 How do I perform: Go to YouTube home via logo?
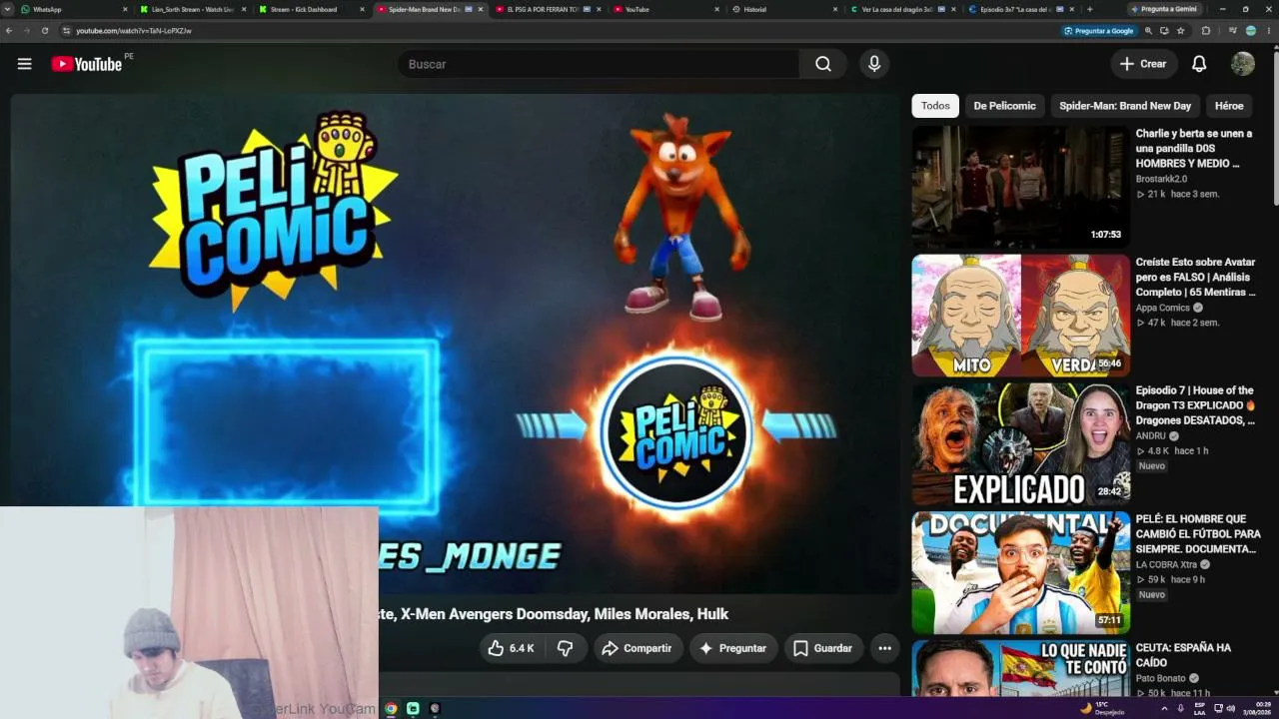[87, 64]
